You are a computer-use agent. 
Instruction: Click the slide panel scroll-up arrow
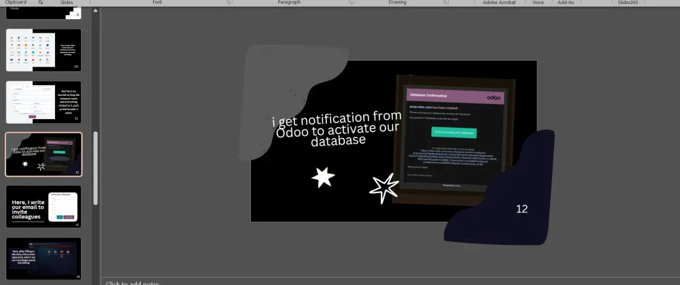click(95, 11)
